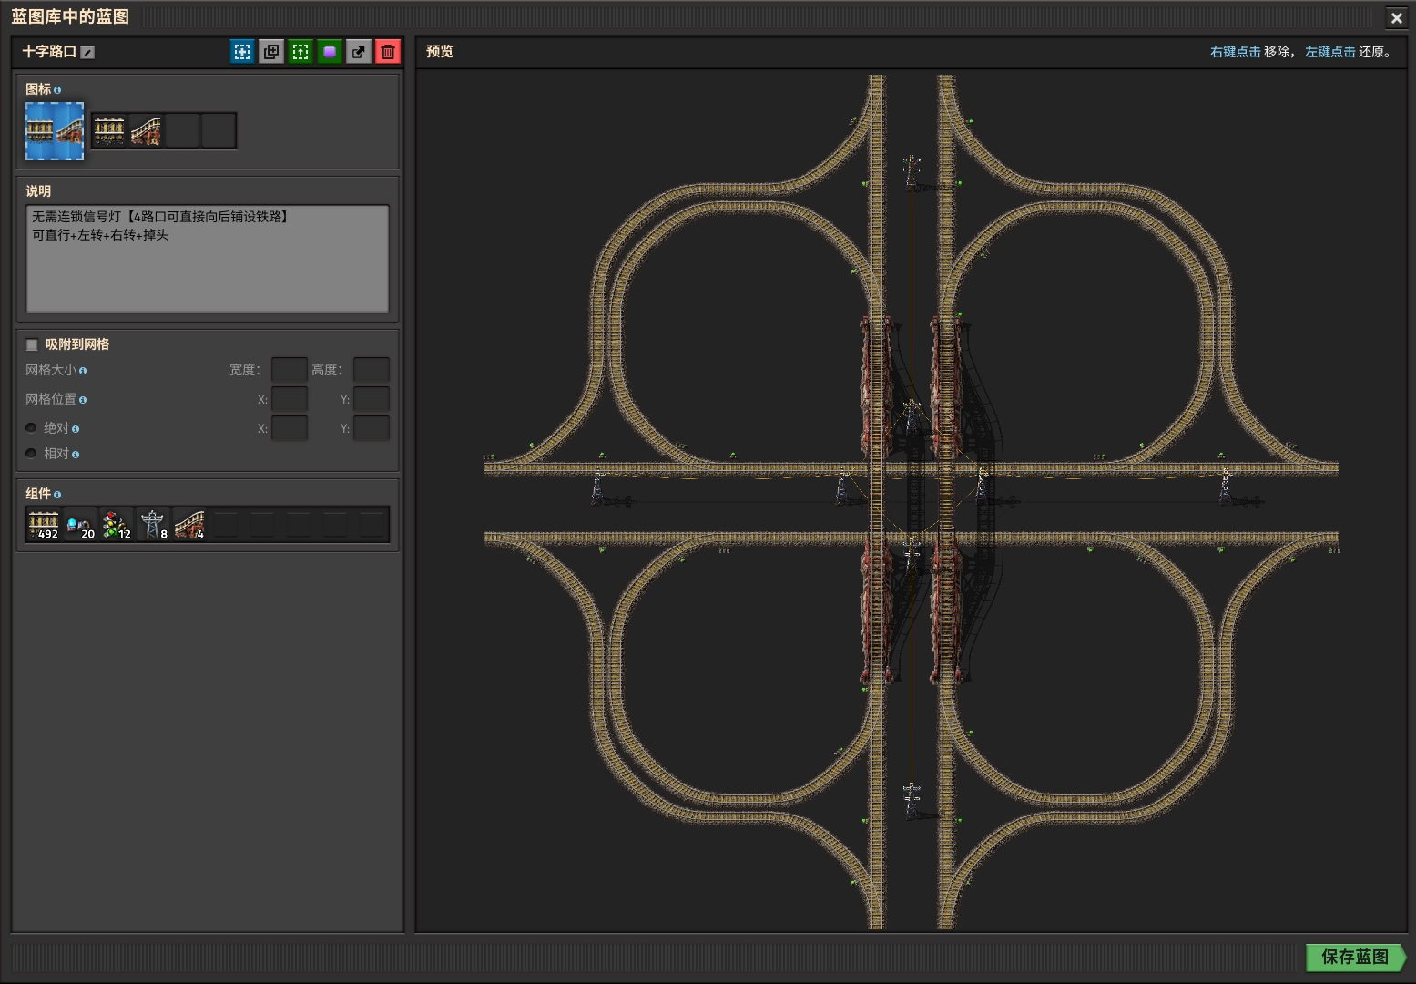
Task: Click the gray duplicate blueprint icon
Action: pos(271,52)
